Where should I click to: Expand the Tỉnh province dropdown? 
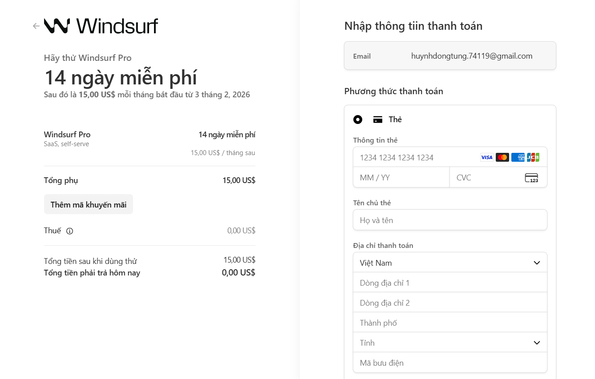pos(450,342)
